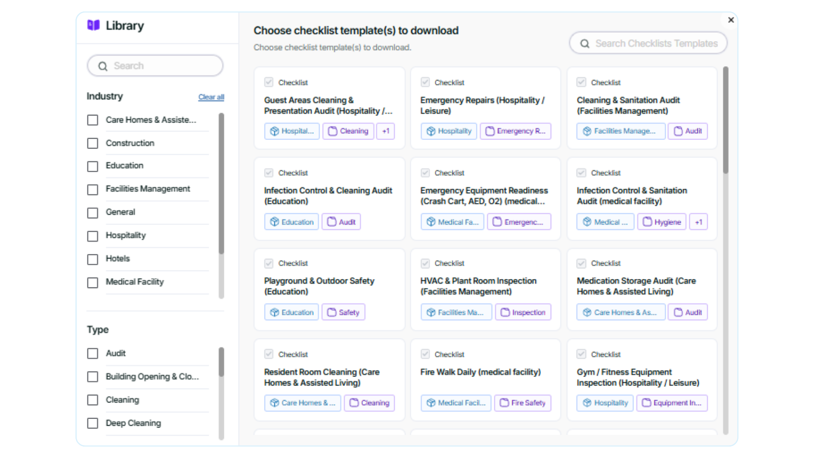Click the Medical Fa... tag on Emergency Equipment Readiness card
Viewport: 814px width, 458px height.
point(453,222)
